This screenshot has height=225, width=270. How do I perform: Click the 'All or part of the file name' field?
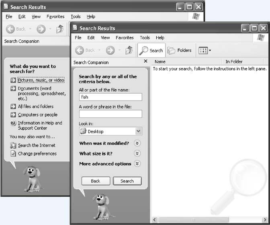coord(110,97)
